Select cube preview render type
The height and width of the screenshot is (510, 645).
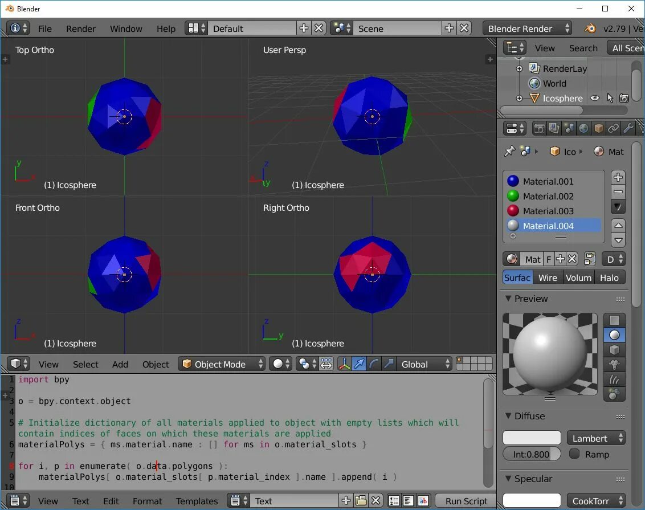[614, 350]
